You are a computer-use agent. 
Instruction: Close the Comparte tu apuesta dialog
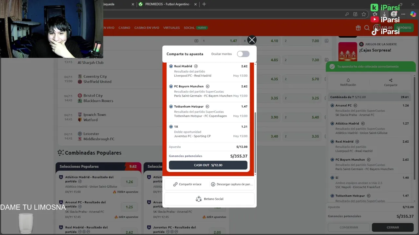pyautogui.click(x=252, y=40)
